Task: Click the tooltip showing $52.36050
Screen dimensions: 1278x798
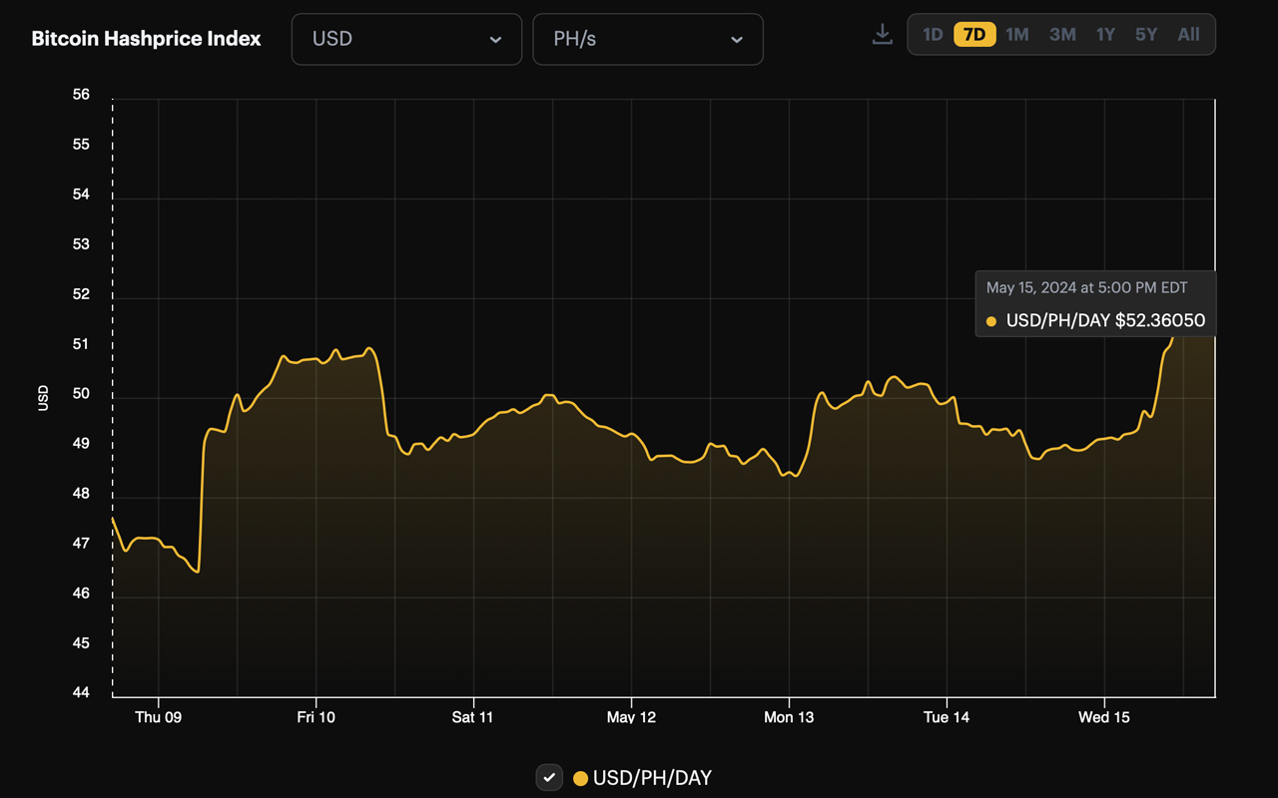Action: click(1095, 304)
